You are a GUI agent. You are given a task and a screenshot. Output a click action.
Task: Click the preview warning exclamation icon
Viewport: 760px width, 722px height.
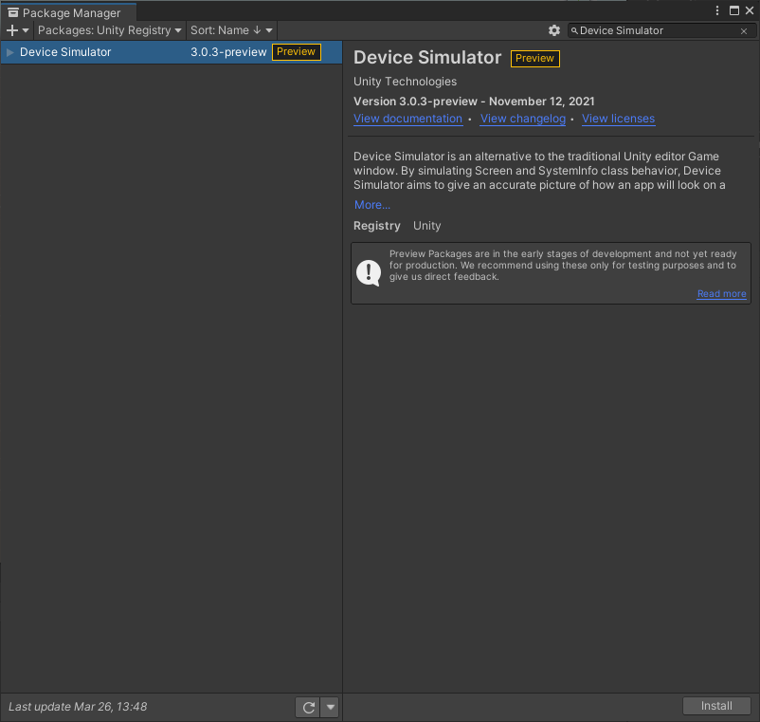[x=369, y=272]
